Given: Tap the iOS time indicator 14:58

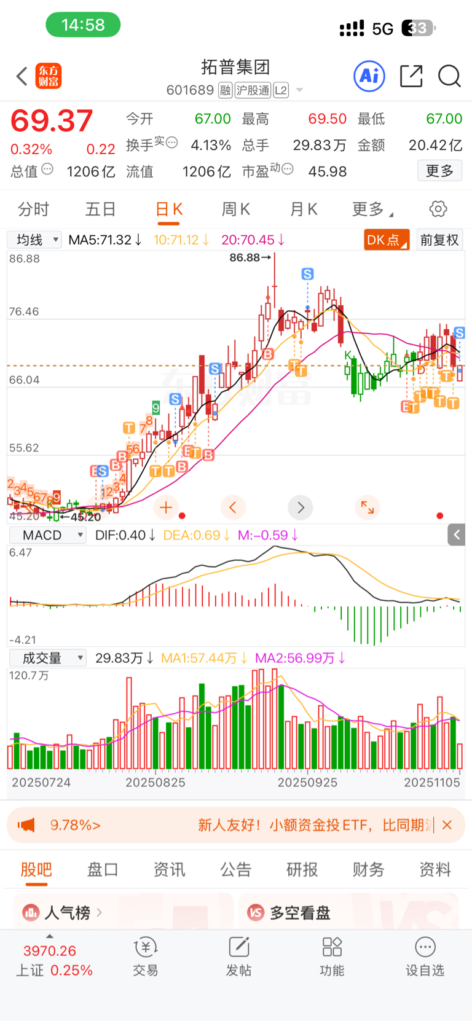Looking at the screenshot, I should click(x=83, y=25).
